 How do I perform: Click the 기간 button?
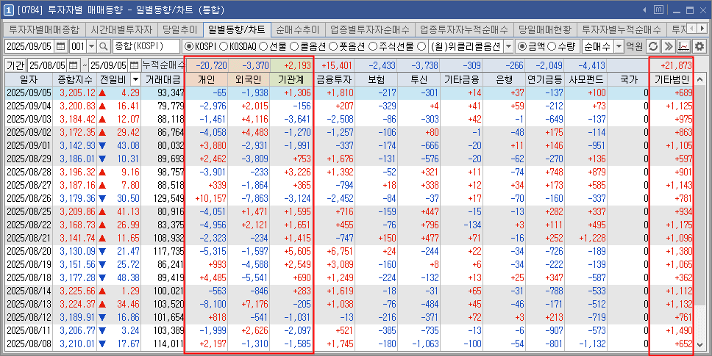pos(15,65)
